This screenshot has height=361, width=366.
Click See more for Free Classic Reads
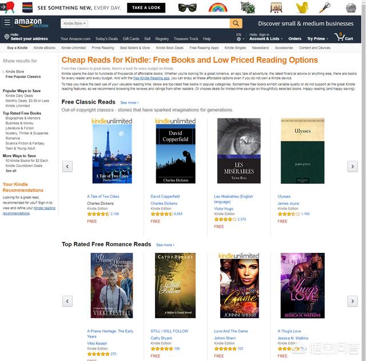[129, 103]
